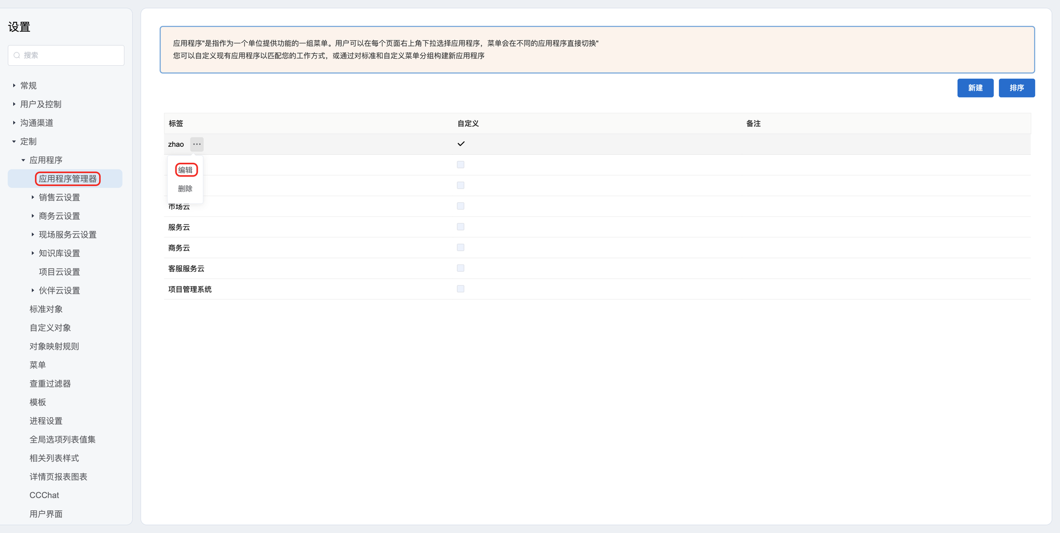1060x533 pixels.
Task: Choose 编辑 from the popup menu
Action: [x=185, y=170]
